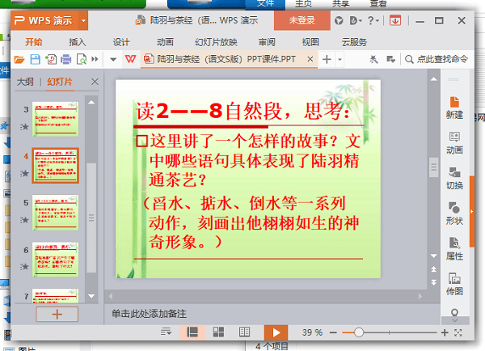Click slide editor scroll up arrow
This screenshot has height=351, width=485.
(x=434, y=79)
